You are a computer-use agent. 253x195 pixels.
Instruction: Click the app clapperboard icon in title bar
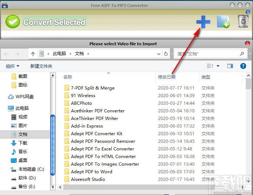[x=5, y=5]
